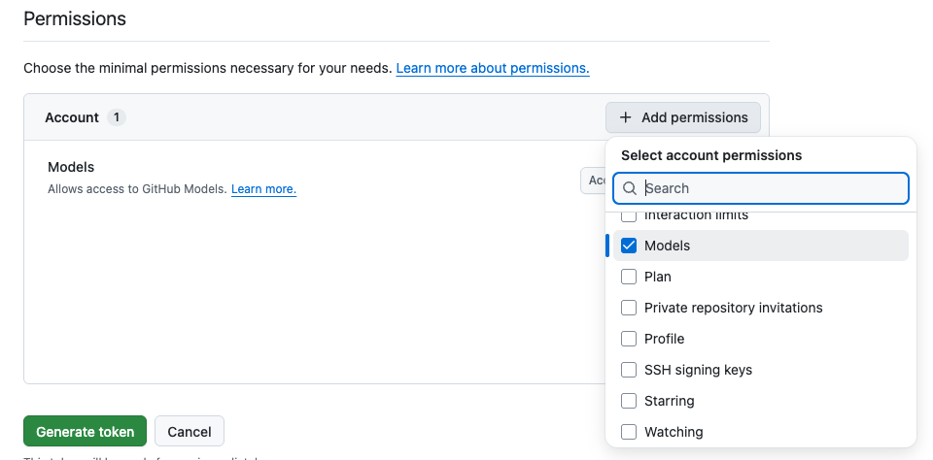Check the Starring permission checkbox
Image resolution: width=933 pixels, height=460 pixels.
coord(629,401)
